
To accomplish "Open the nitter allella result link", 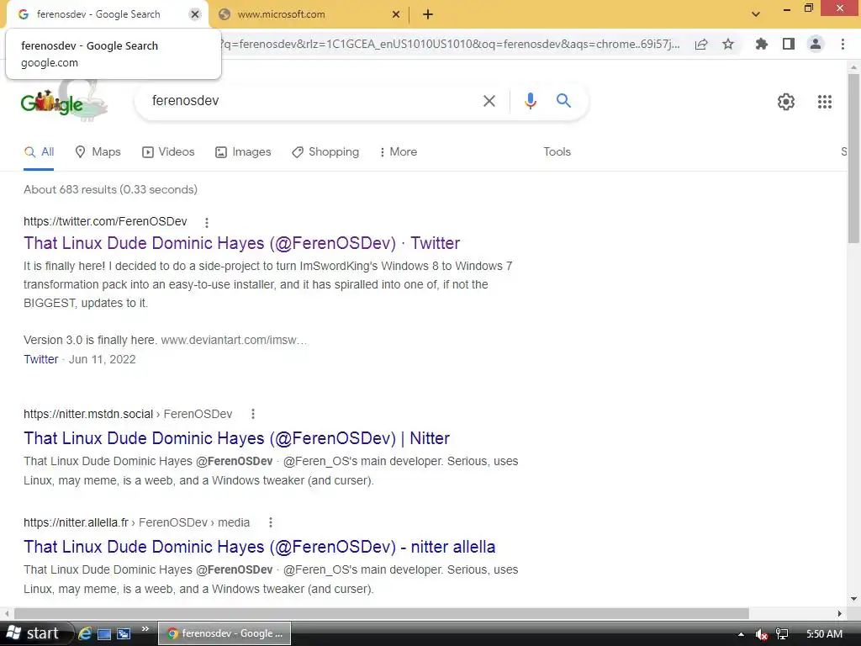I will click(259, 547).
